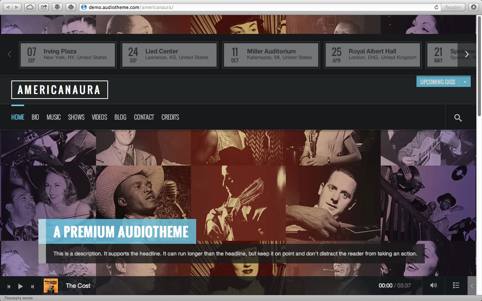This screenshot has width=482, height=301.
Task: Open the Credits menu item
Action: [x=170, y=117]
